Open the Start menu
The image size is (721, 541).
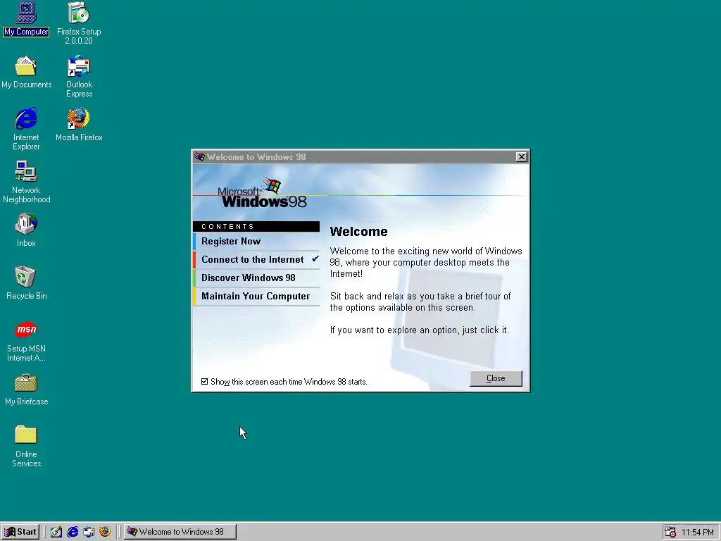click(x=20, y=532)
